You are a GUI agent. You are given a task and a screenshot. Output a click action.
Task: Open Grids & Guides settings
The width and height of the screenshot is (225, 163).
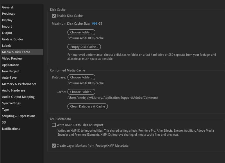[x=12, y=39]
